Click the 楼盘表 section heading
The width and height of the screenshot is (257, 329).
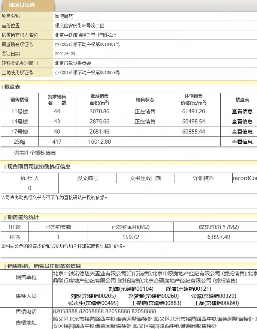point(12,87)
